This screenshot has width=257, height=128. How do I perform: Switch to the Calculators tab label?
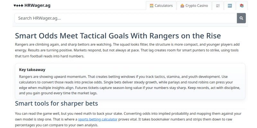coord(164,6)
